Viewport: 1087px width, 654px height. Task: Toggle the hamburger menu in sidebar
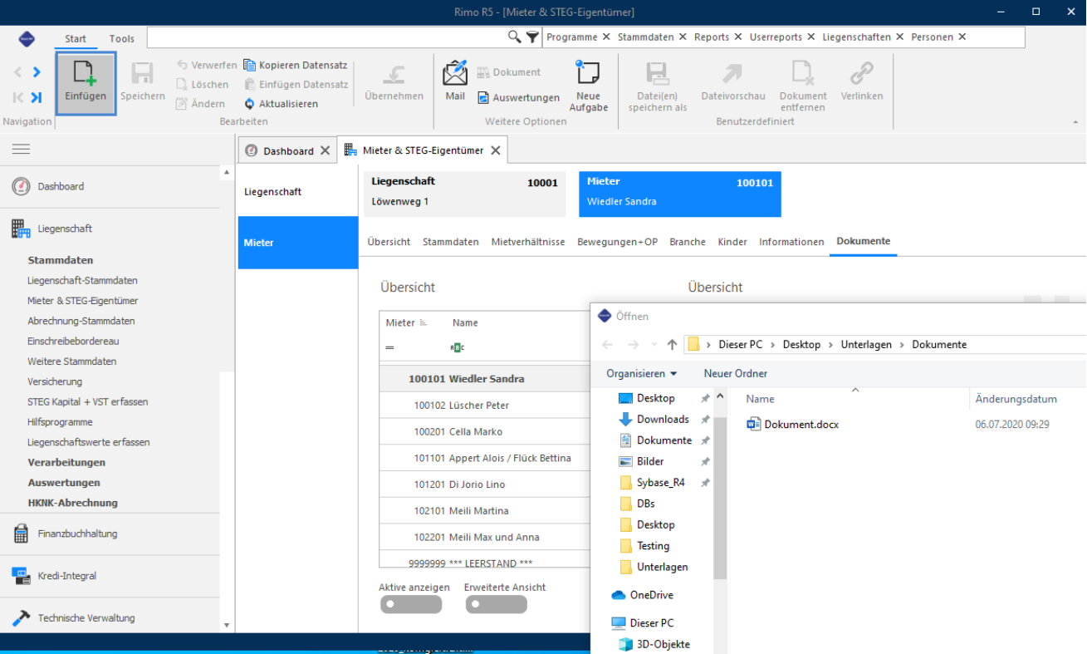[21, 149]
